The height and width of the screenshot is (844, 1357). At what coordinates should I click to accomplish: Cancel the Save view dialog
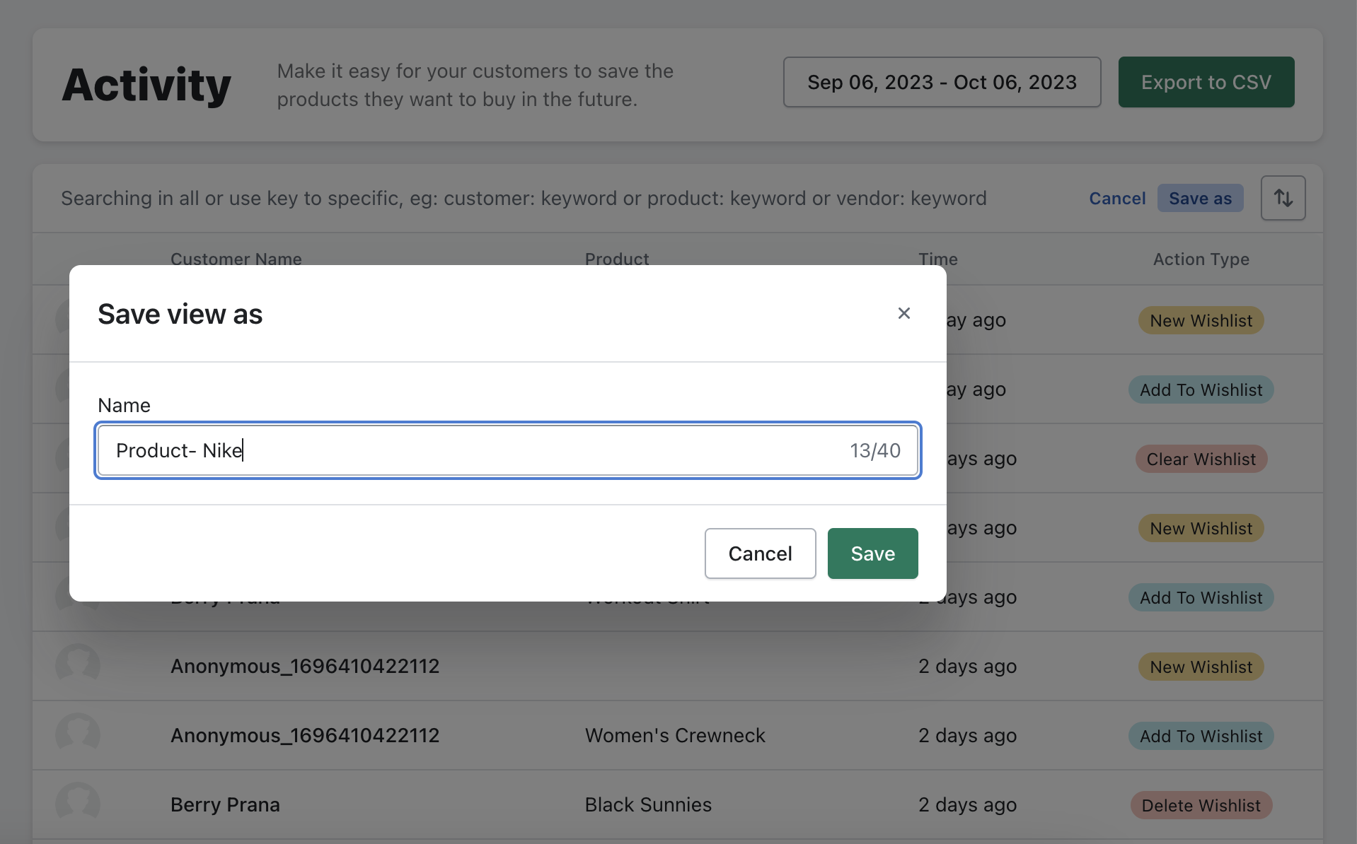click(x=759, y=553)
